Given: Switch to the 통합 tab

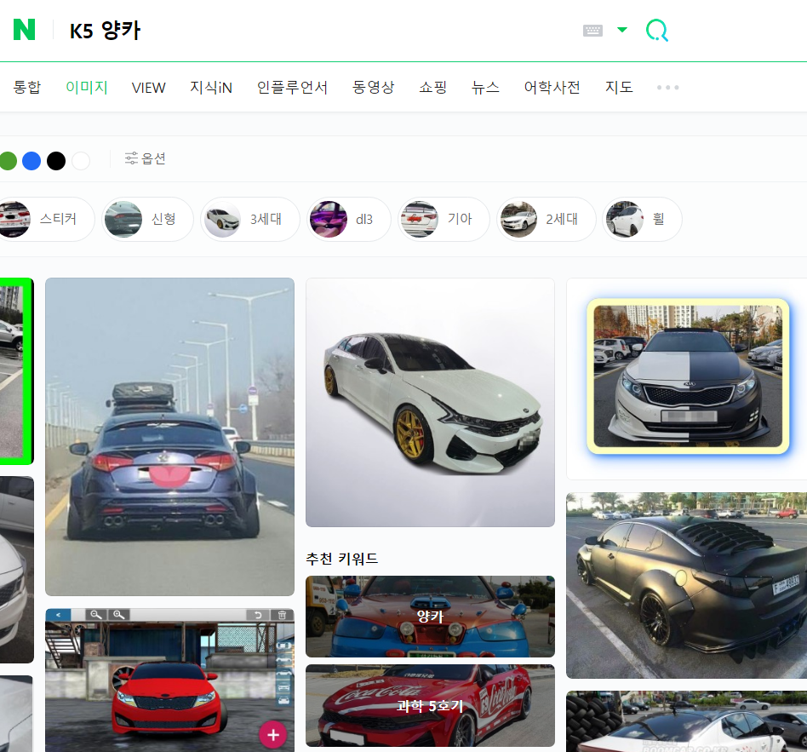Looking at the screenshot, I should click(26, 87).
